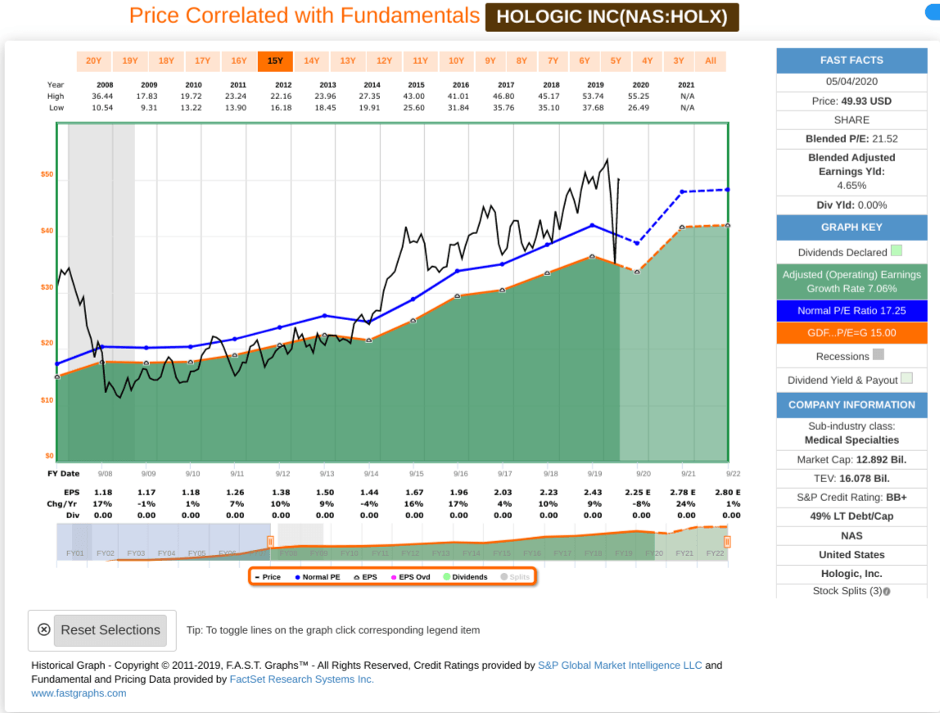This screenshot has height=713, width=940.
Task: Toggle the Price line in legend
Action: (268, 577)
